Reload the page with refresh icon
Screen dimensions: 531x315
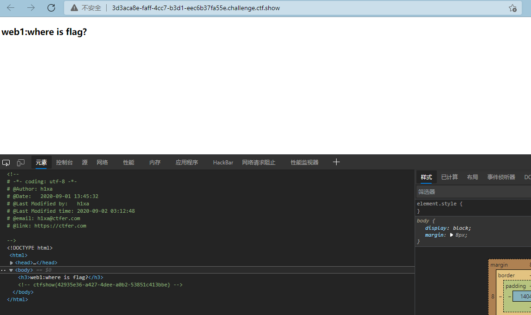[51, 8]
